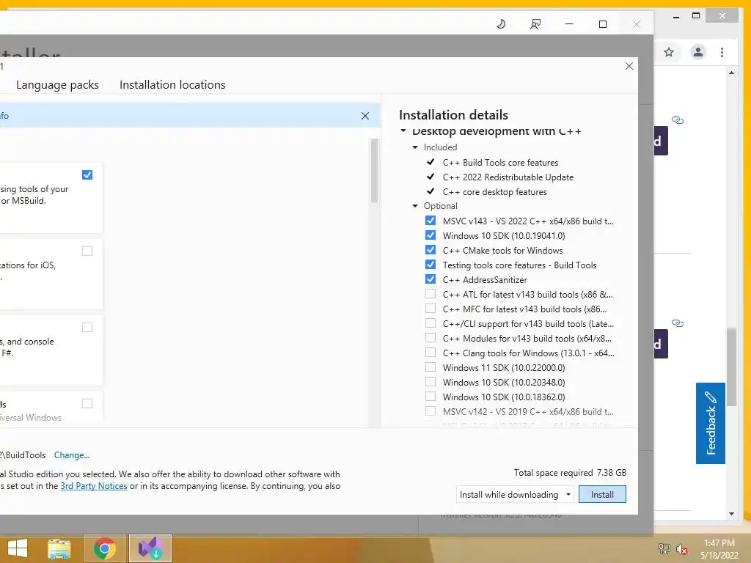Uncheck C++ AddressSanitizer

click(x=430, y=279)
